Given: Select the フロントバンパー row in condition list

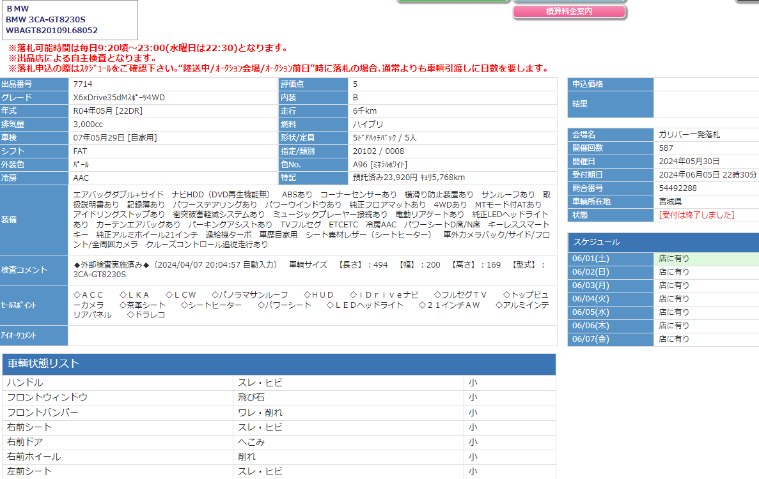Looking at the screenshot, I should pyautogui.click(x=279, y=413).
